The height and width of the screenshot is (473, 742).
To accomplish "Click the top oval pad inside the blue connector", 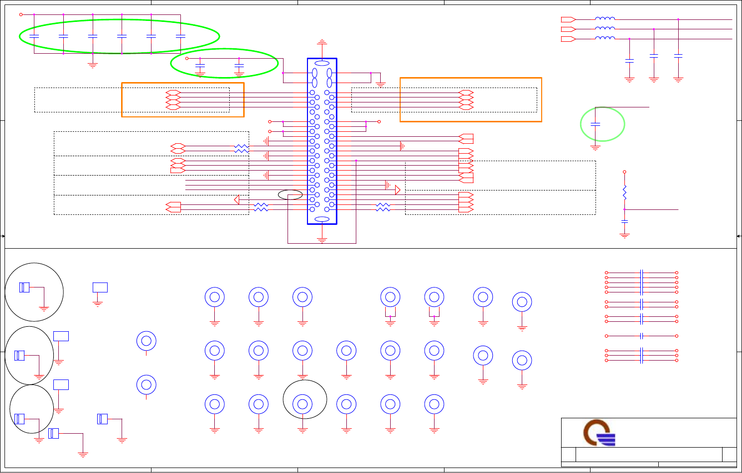I will (x=322, y=63).
